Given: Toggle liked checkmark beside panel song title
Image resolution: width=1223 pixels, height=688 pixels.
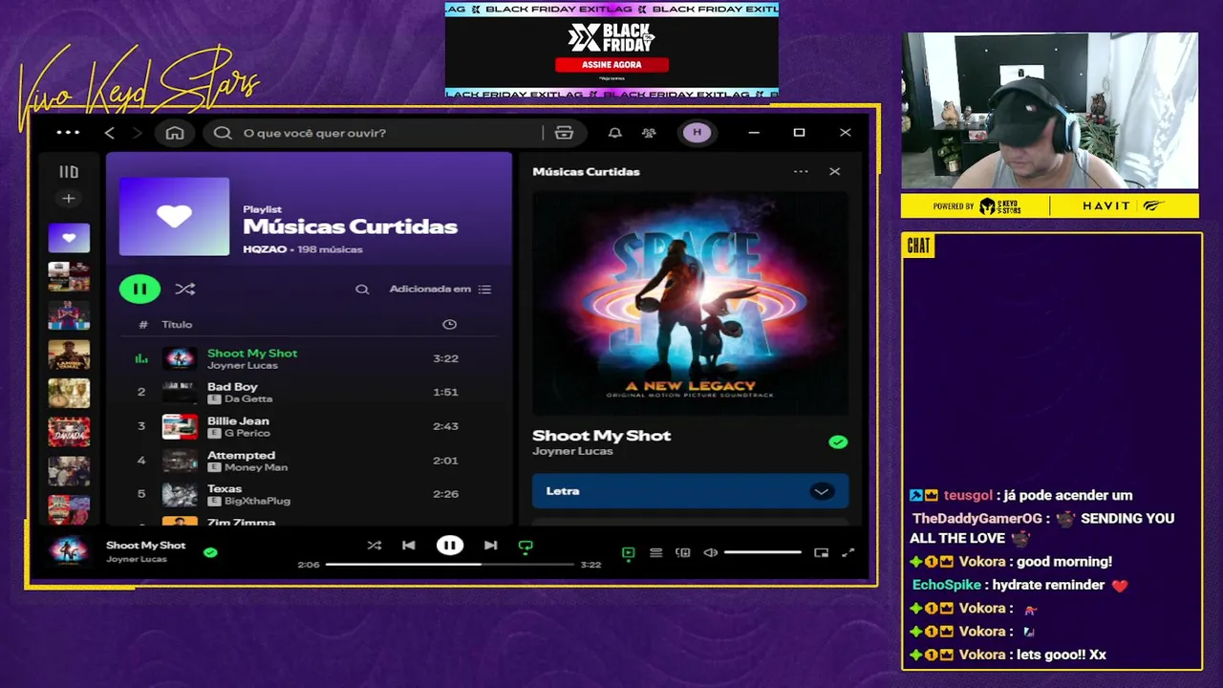Looking at the screenshot, I should (838, 442).
